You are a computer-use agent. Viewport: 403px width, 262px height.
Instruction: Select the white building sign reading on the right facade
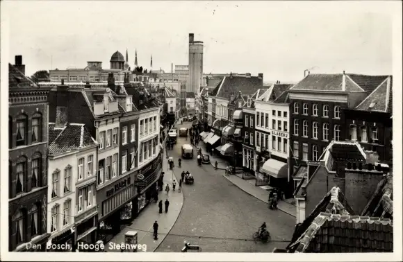tap(279, 133)
